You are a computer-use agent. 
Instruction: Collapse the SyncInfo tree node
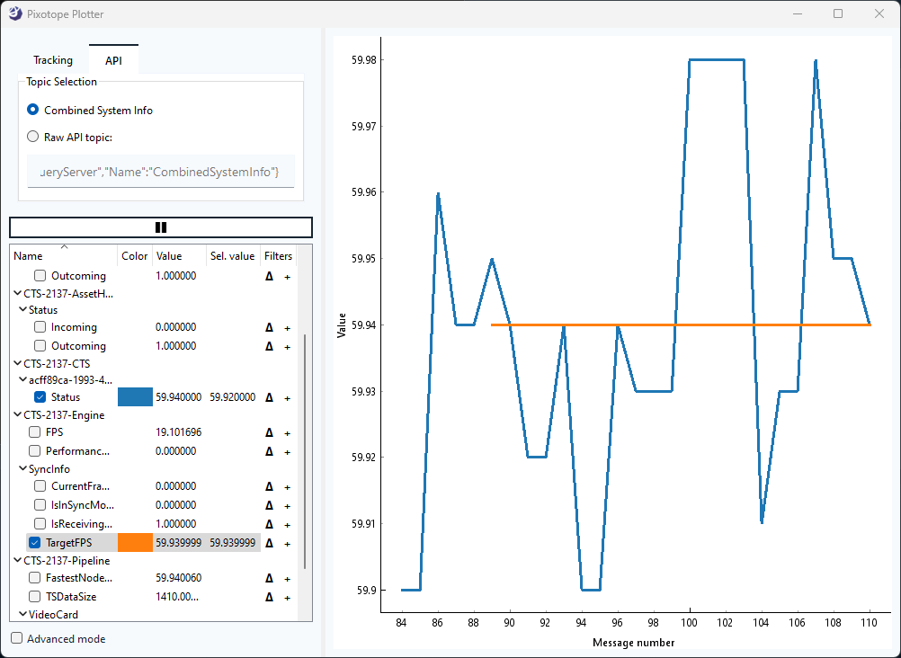click(x=22, y=469)
